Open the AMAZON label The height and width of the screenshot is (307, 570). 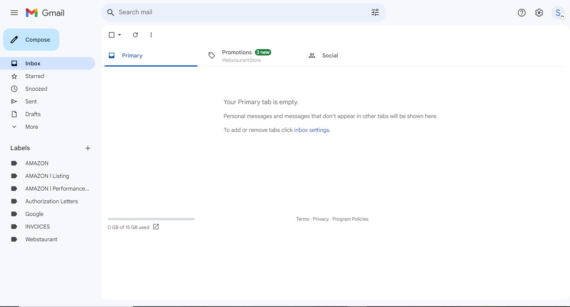coord(47,163)
